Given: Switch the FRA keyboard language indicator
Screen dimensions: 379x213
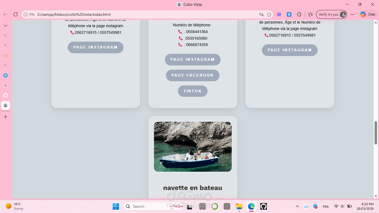Looking at the screenshot, I should coord(326,207).
